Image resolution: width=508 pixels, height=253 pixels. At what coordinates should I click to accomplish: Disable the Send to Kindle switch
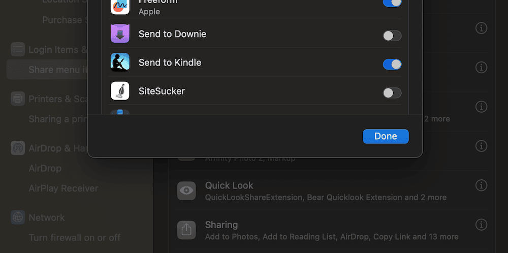tap(392, 64)
